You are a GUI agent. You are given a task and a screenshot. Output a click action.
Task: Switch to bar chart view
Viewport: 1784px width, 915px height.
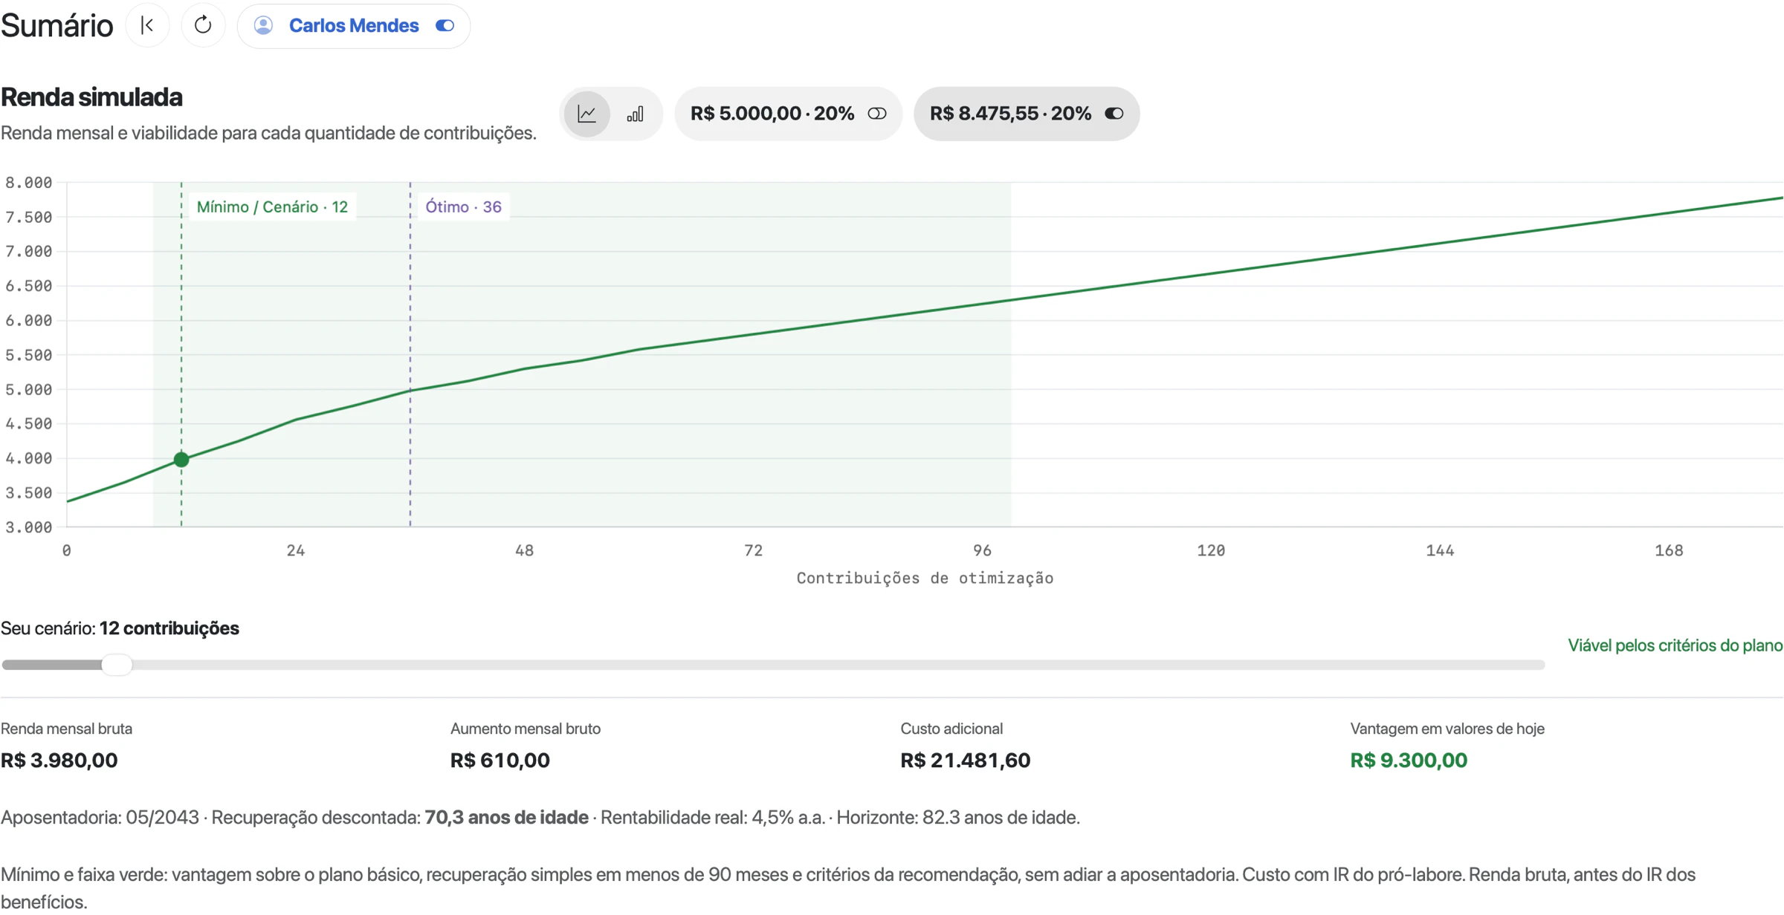point(635,114)
